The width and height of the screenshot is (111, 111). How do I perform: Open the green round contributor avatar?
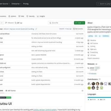(89, 88)
